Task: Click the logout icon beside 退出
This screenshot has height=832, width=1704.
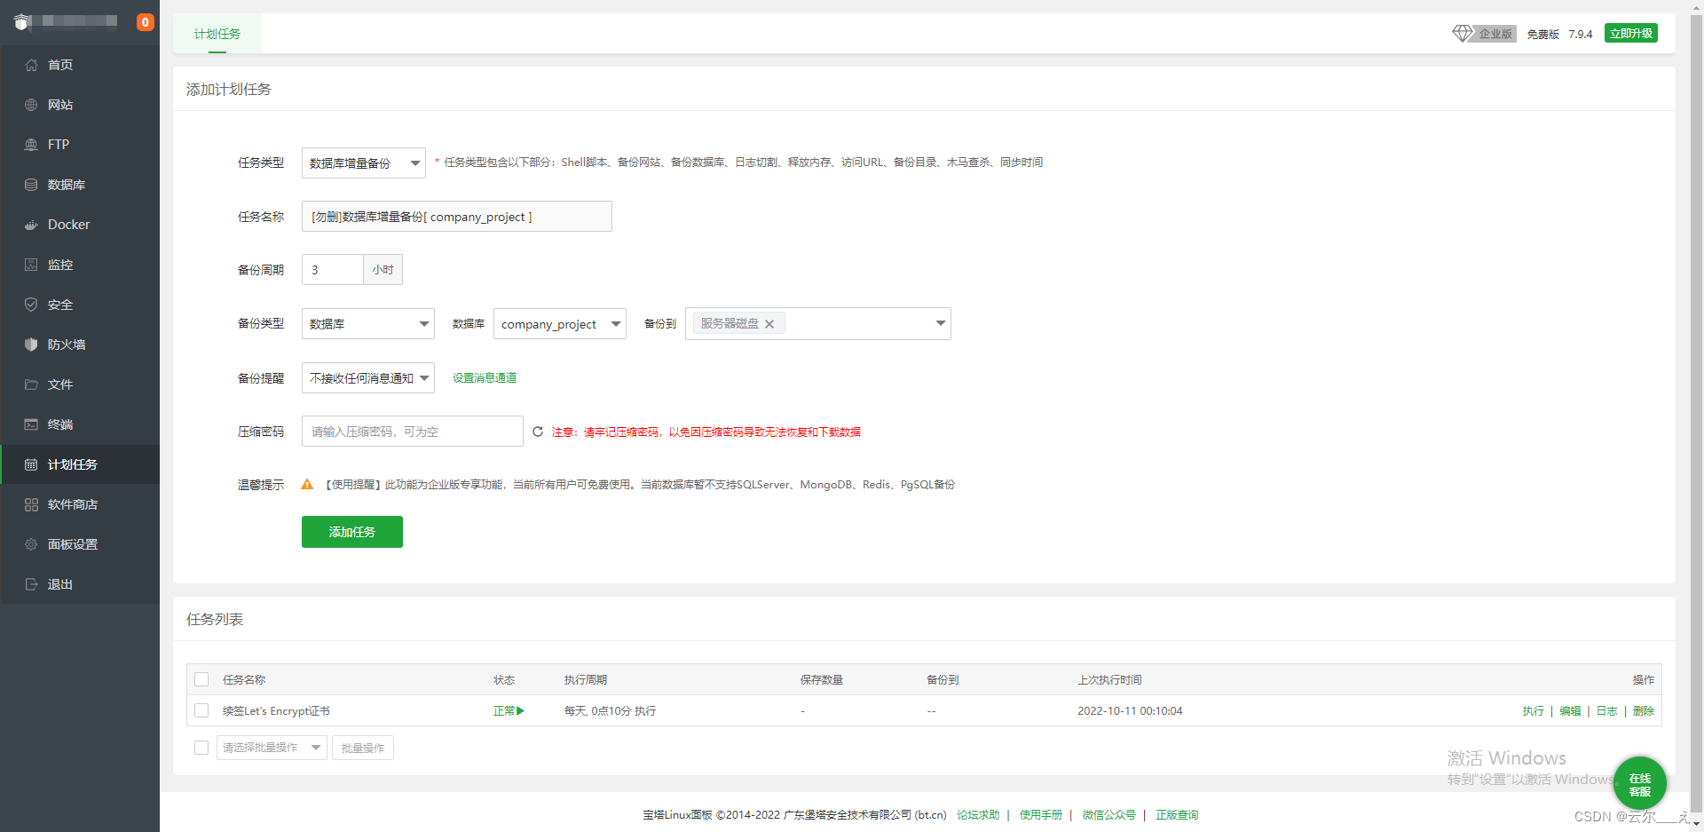Action: point(31,584)
